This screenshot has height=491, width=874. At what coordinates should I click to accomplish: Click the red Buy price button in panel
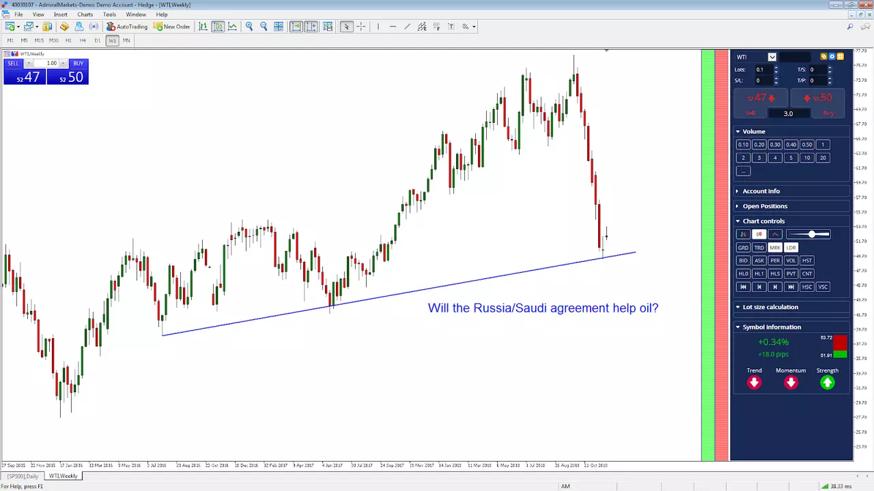[818, 98]
